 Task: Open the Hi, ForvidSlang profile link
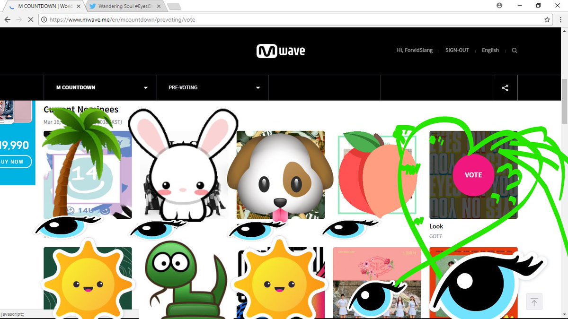[x=415, y=50]
